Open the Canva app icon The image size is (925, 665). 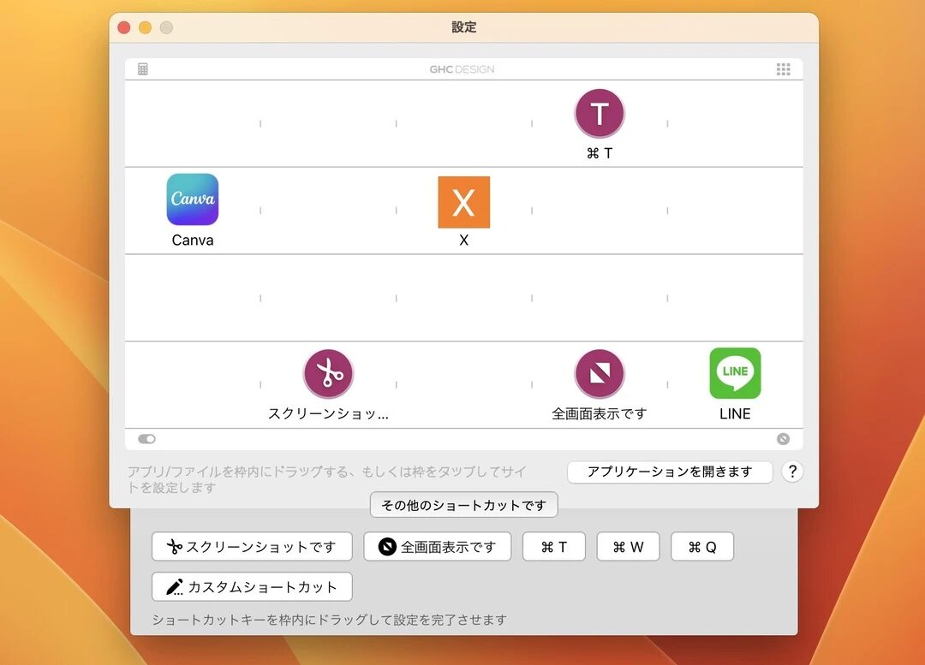(x=193, y=199)
